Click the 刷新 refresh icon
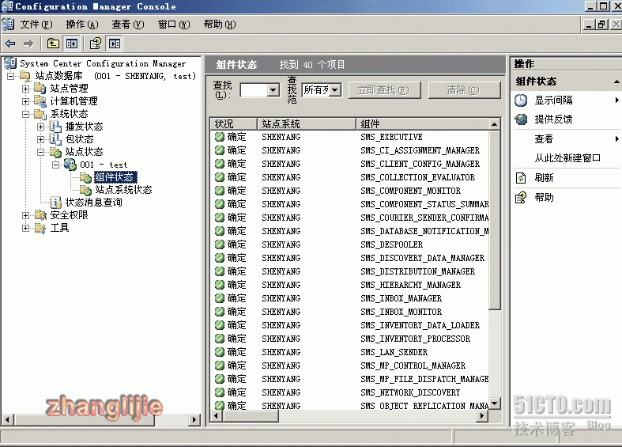This screenshot has width=622, height=447. coord(521,178)
